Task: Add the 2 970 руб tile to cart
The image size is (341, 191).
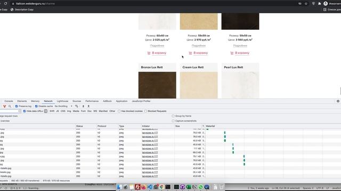Action: pos(198,53)
